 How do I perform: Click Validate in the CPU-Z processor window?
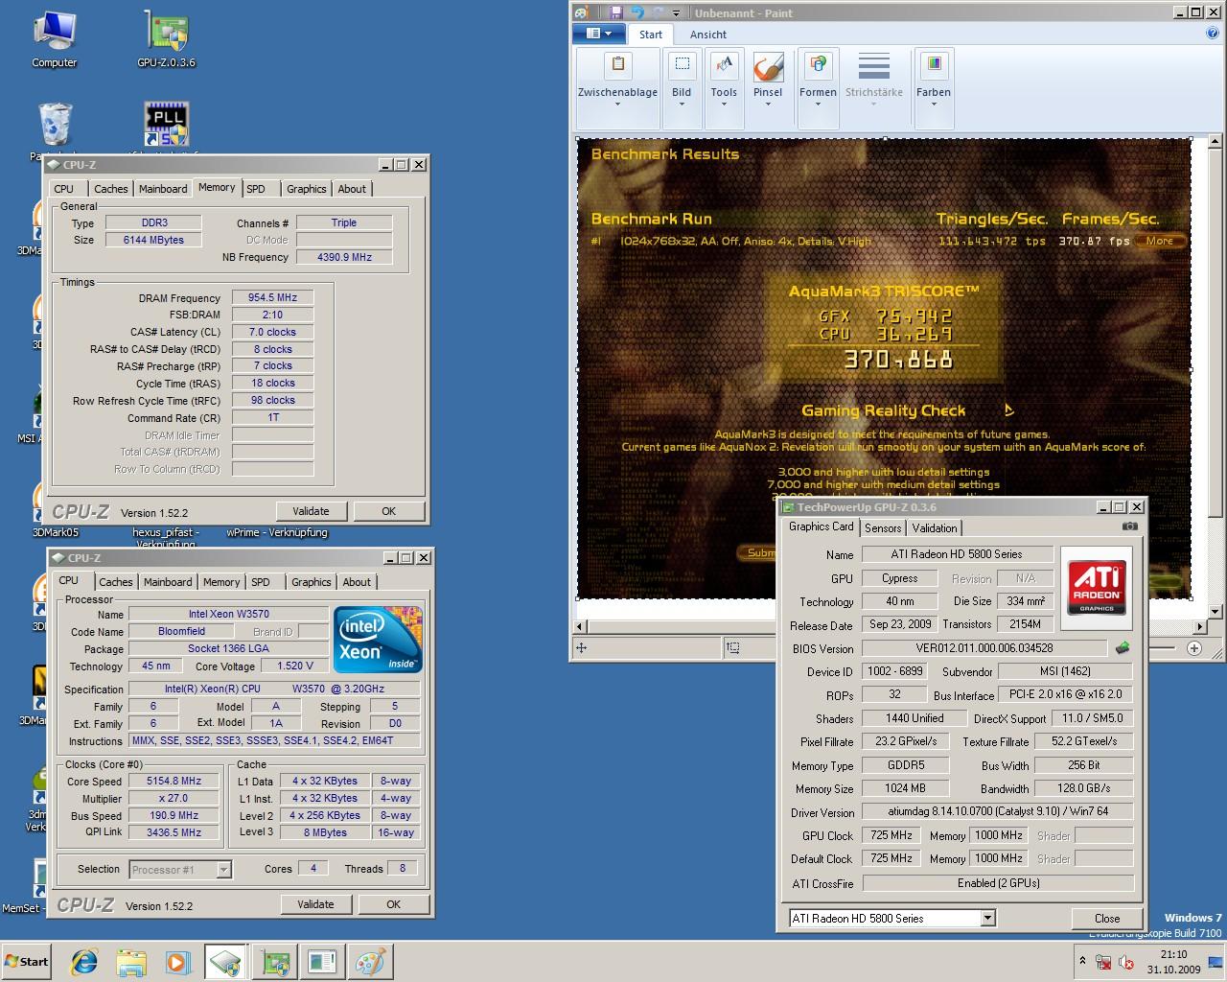click(x=315, y=904)
